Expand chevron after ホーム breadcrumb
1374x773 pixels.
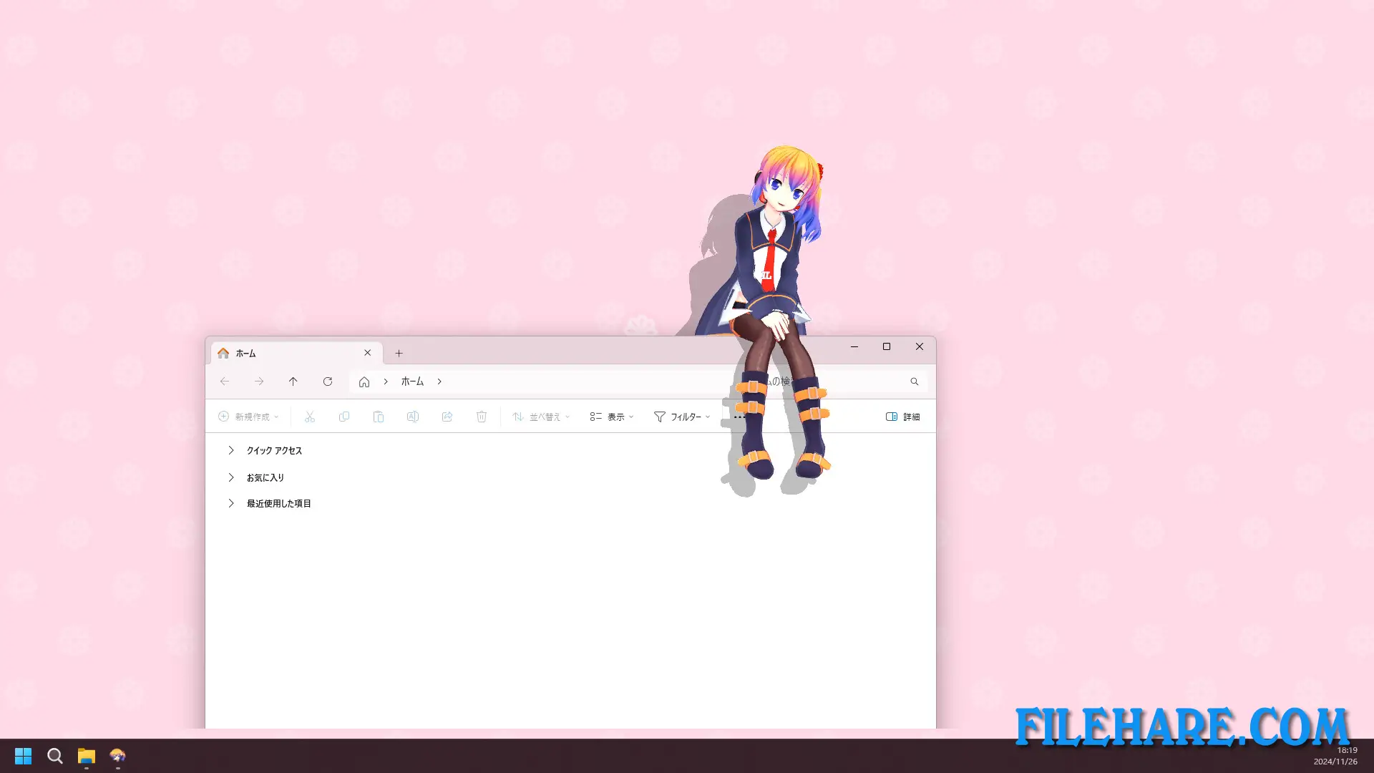click(x=439, y=381)
